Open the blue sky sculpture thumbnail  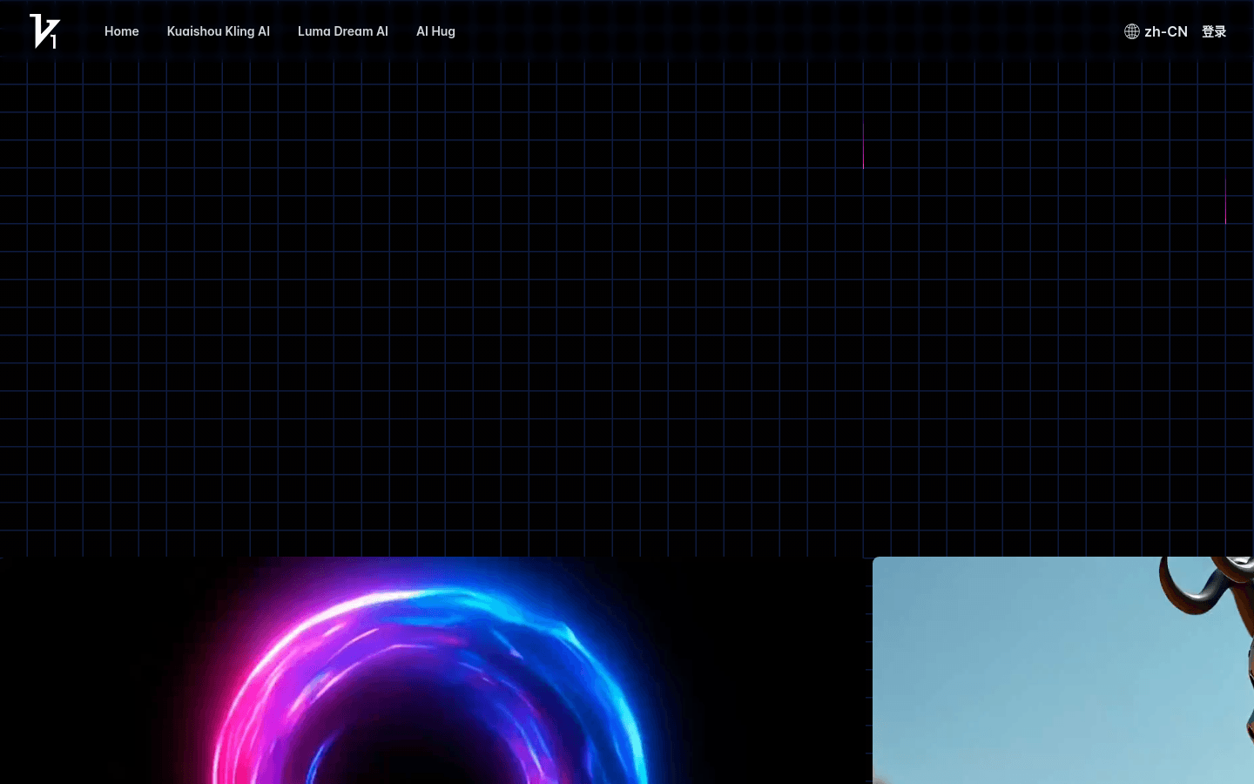click(x=1063, y=671)
